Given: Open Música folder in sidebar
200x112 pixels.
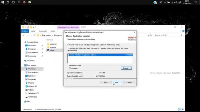Looking at the screenshot, I should [31, 83].
